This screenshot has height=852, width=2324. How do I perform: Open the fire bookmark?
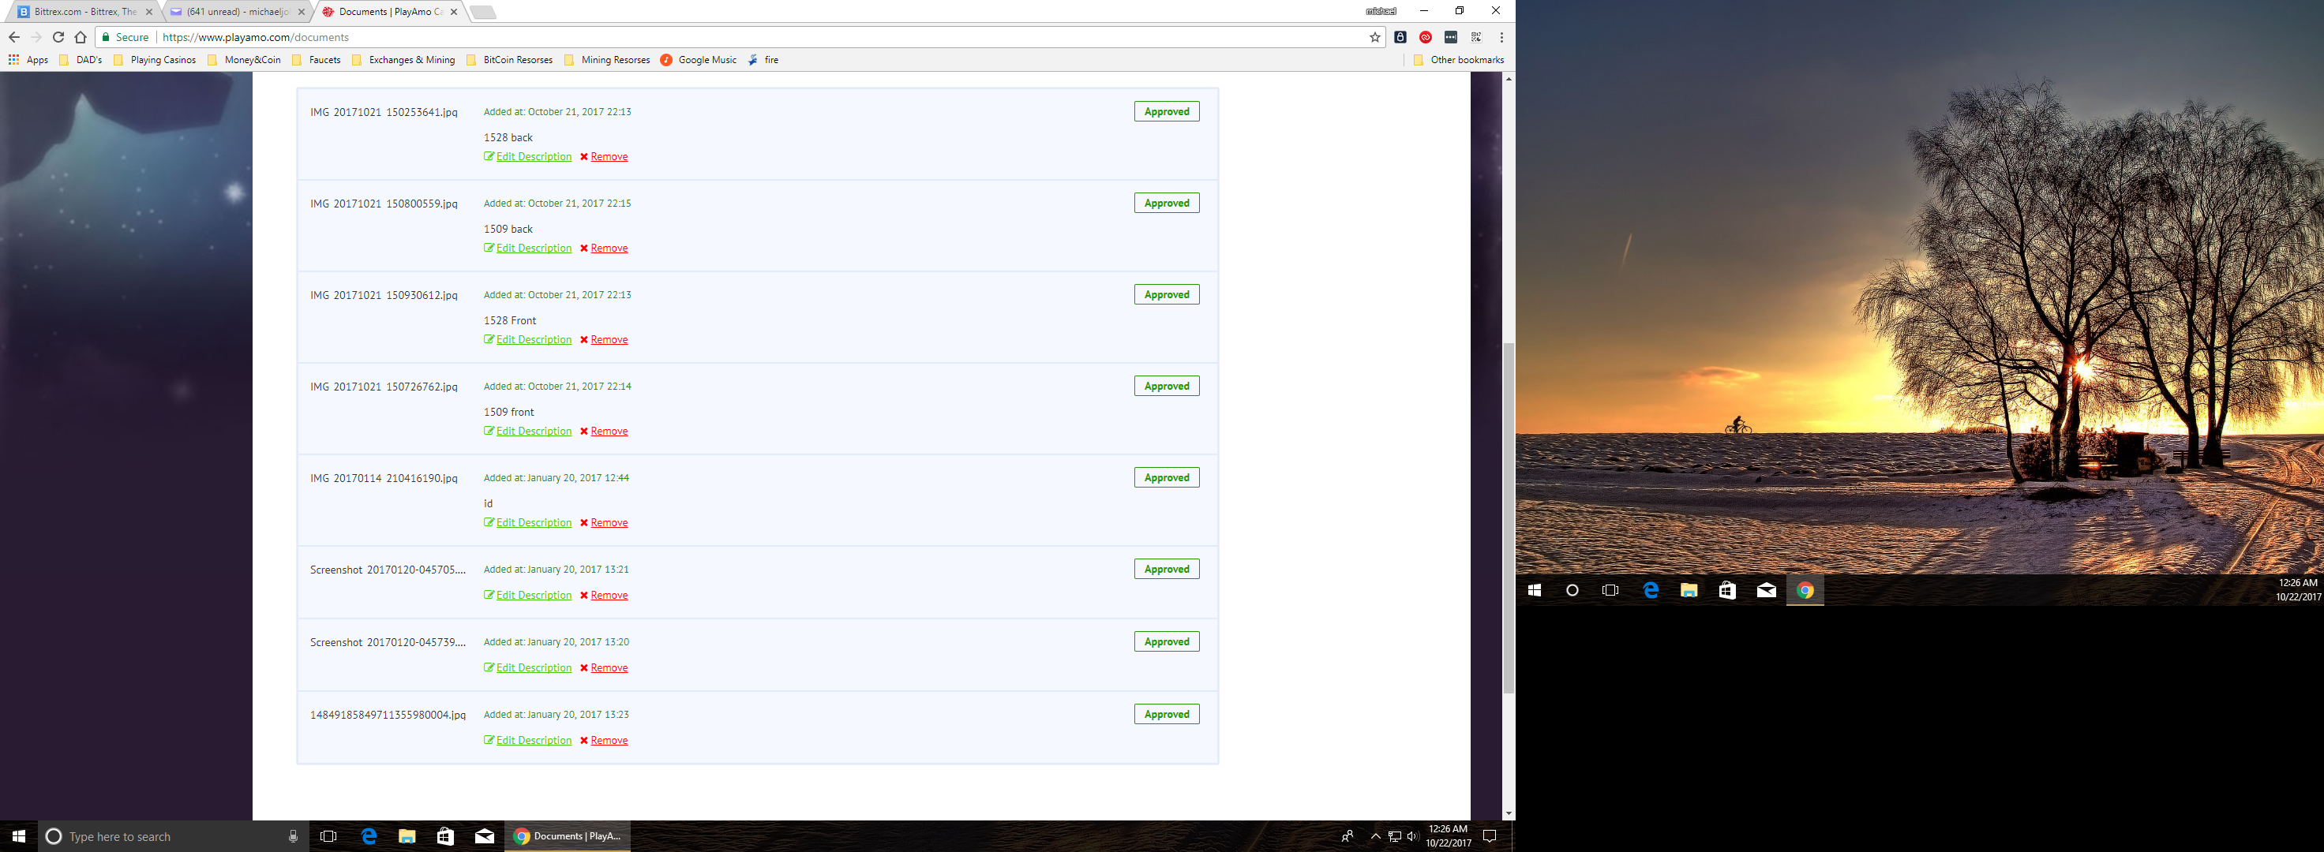click(x=763, y=59)
